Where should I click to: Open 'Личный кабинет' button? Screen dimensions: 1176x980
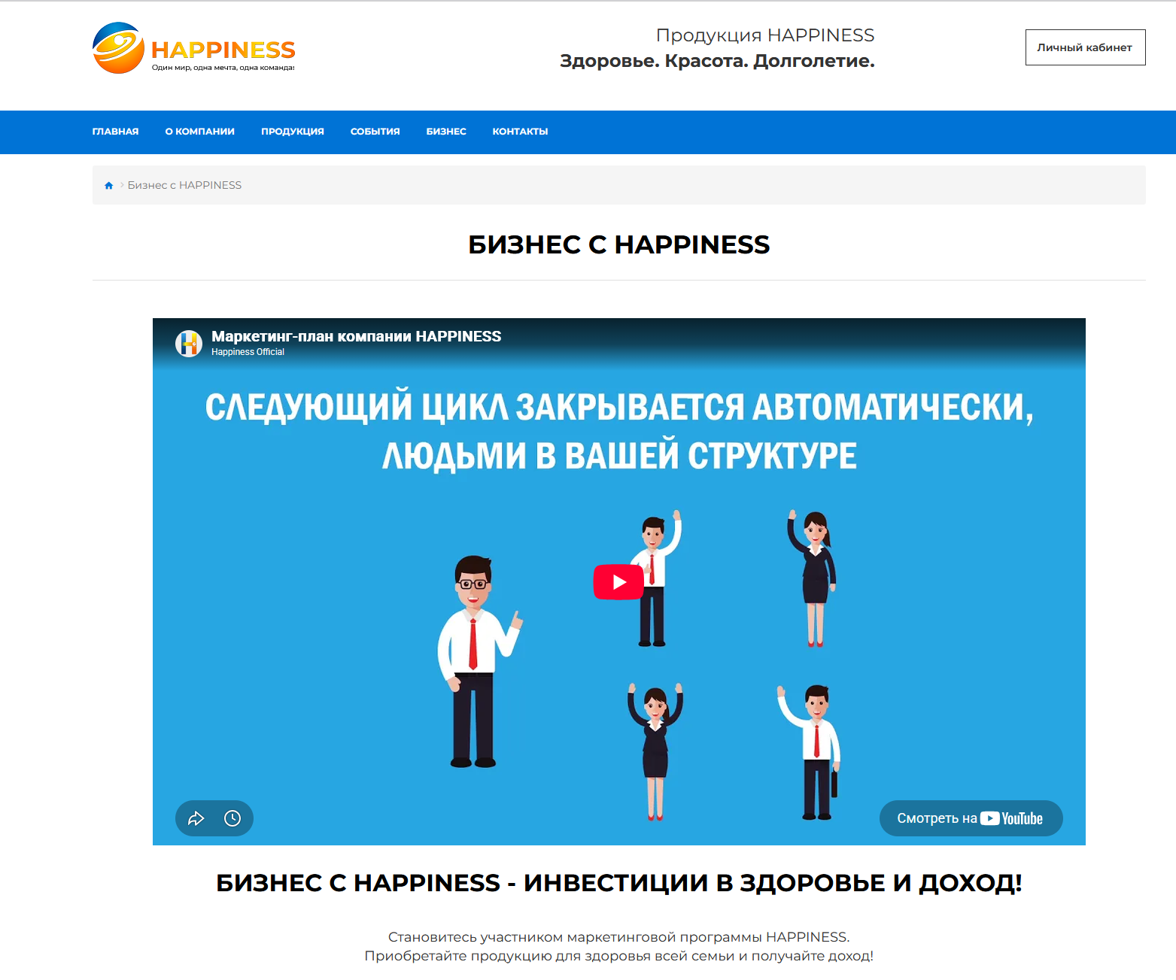[x=1085, y=47]
